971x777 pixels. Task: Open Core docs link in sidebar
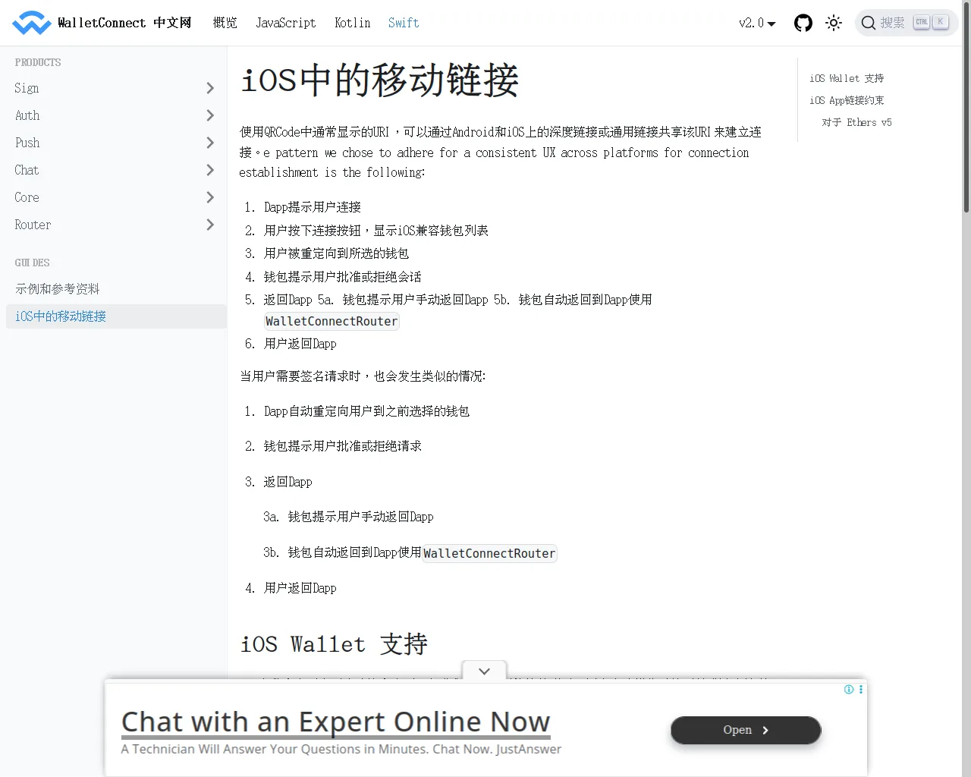27,197
